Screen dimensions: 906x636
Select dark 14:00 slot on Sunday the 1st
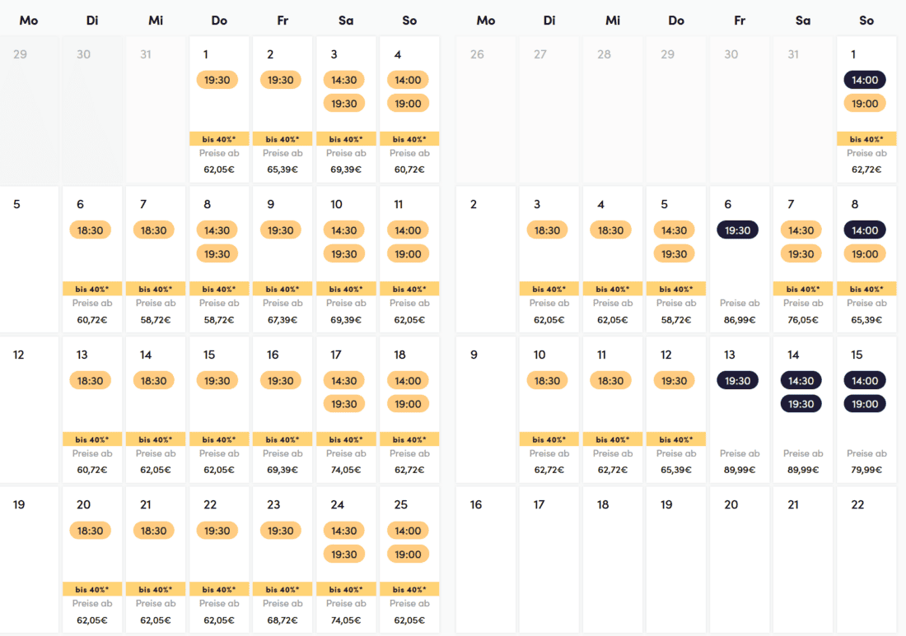pyautogui.click(x=865, y=80)
